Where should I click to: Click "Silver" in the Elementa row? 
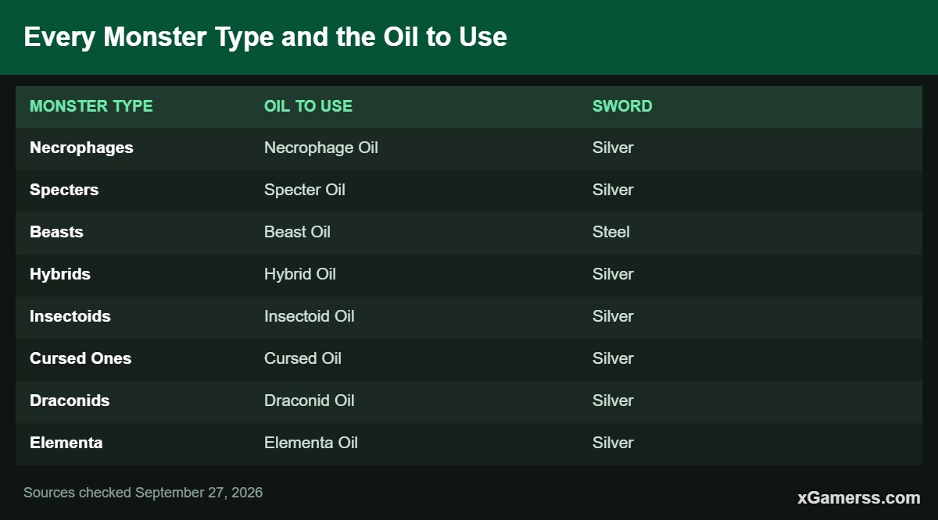click(613, 443)
